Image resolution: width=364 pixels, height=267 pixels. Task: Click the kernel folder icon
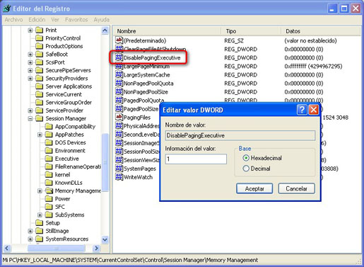coord(49,175)
